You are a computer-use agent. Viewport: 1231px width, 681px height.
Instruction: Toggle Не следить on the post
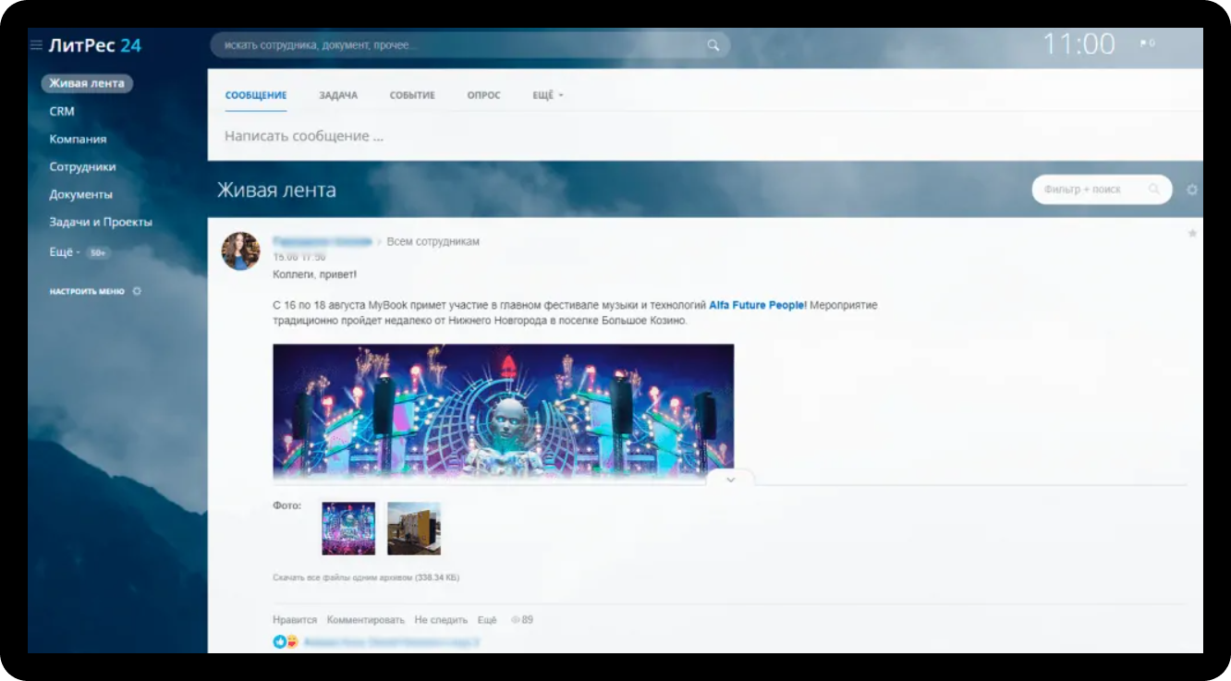click(441, 620)
